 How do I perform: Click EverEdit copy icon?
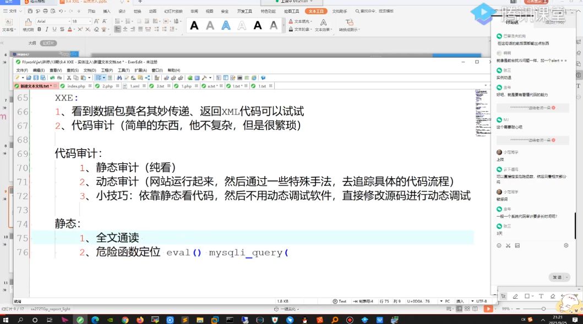(x=76, y=78)
